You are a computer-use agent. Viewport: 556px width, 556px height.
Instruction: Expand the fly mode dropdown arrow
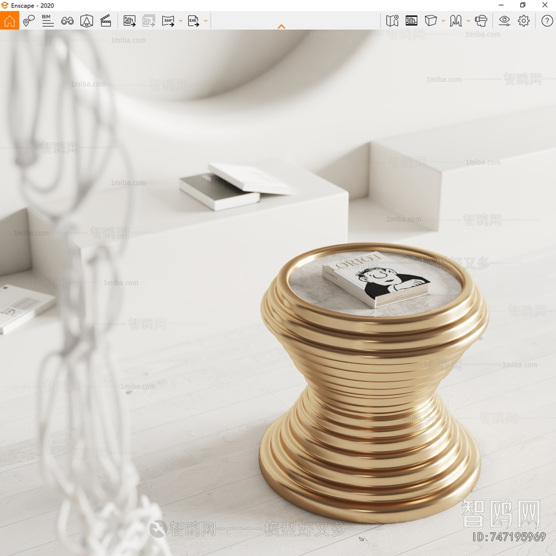point(468,21)
